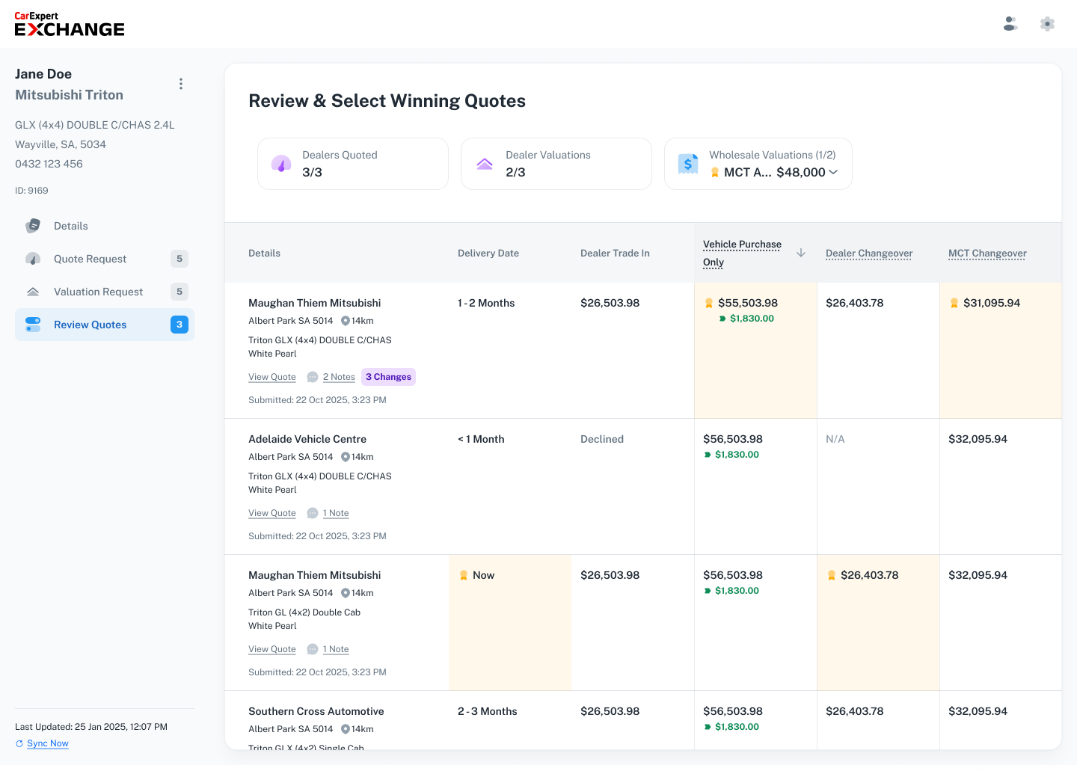Viewport: 1077px width, 774px height.
Task: Click the Dealers Quoted gauge icon
Action: 281,164
